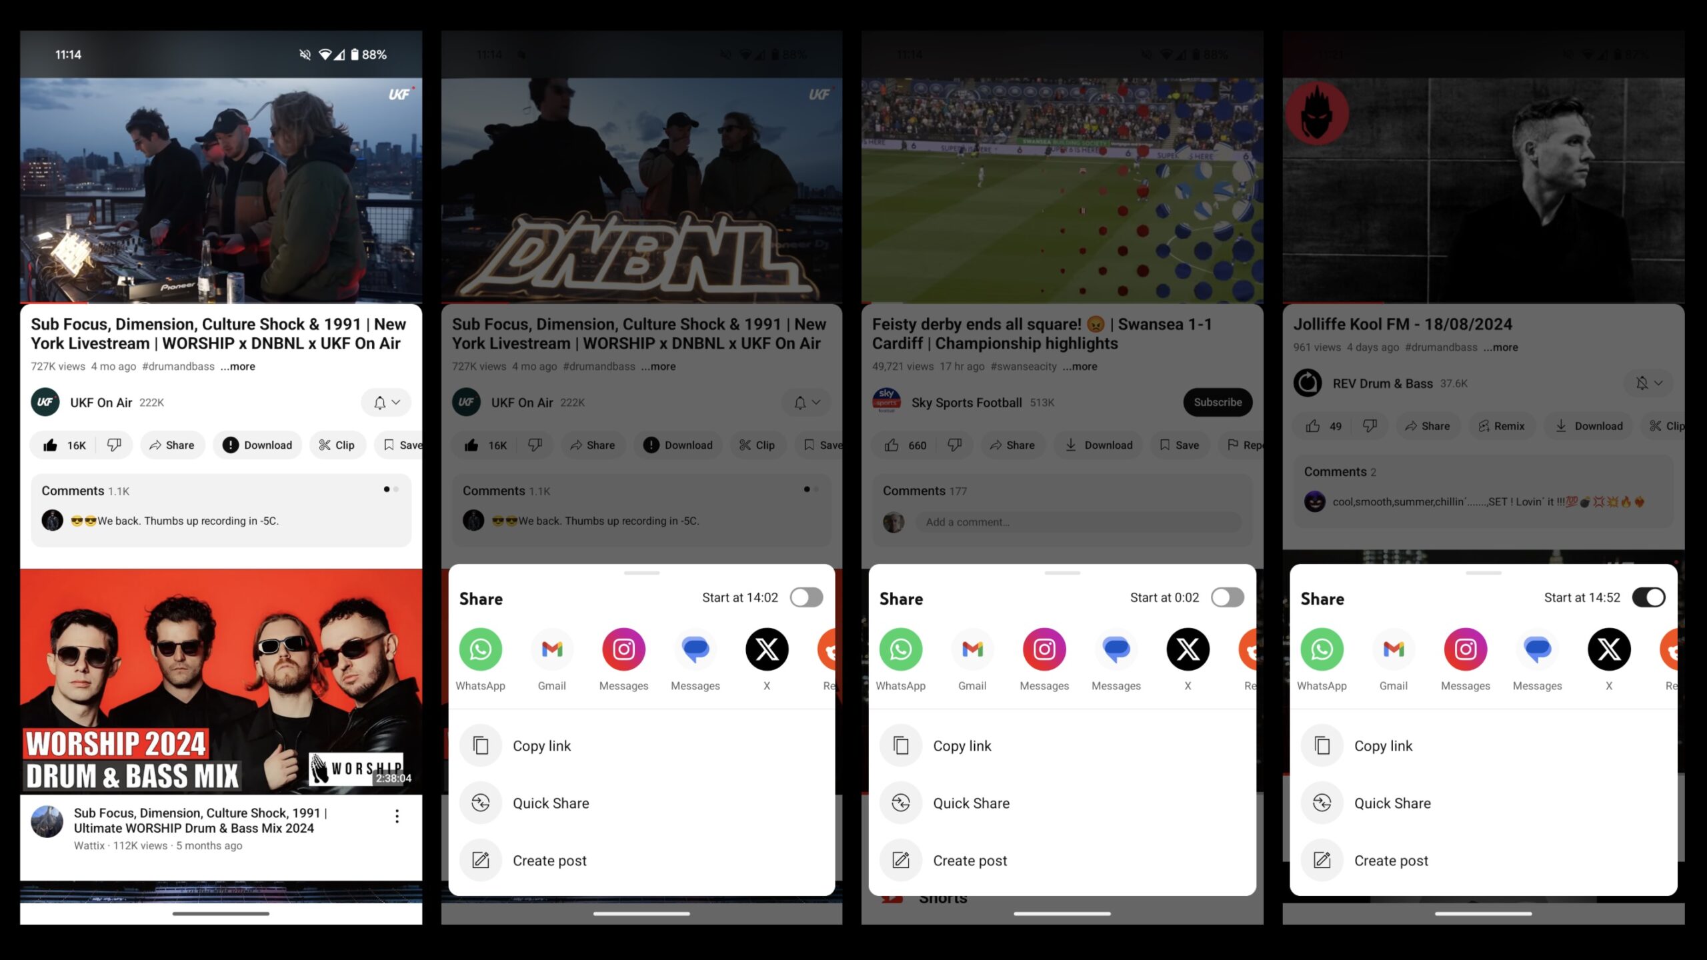Click the Gmail share icon
Screen dimensions: 1707x960
click(x=552, y=648)
